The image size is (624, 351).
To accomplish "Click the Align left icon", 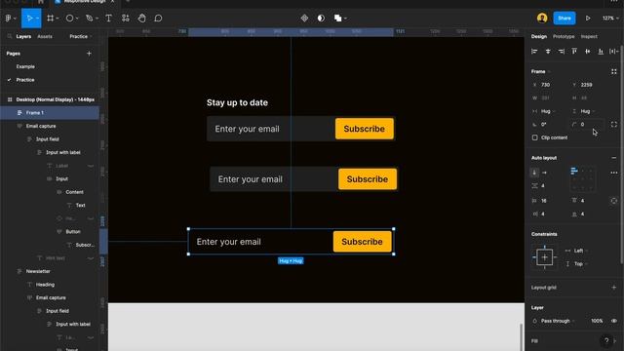I will [534, 52].
